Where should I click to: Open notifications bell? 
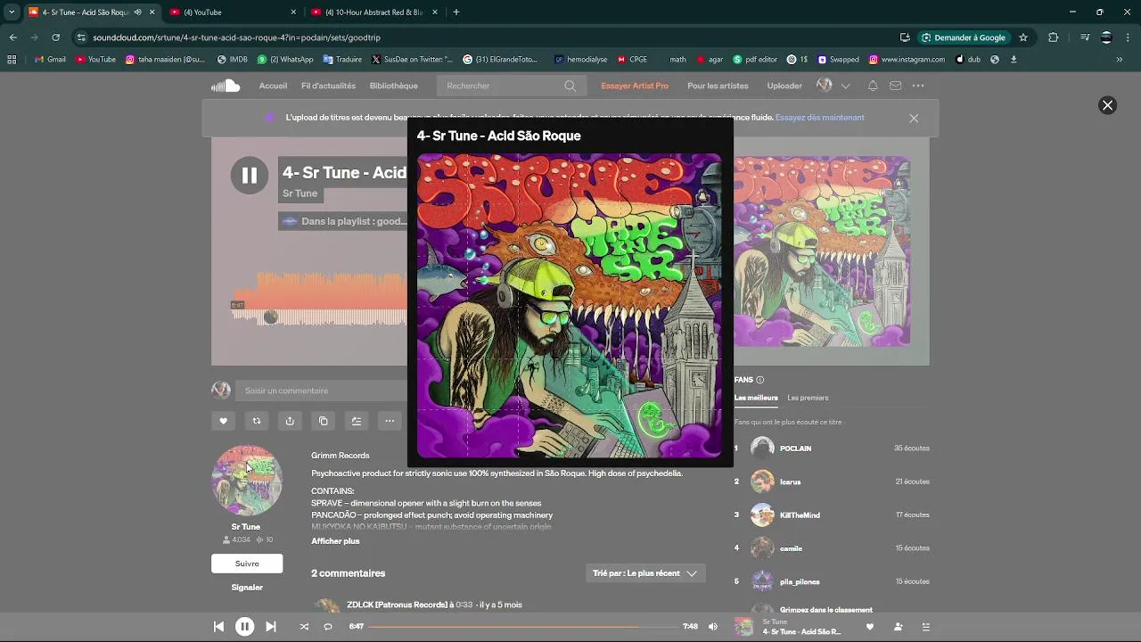[x=873, y=86]
